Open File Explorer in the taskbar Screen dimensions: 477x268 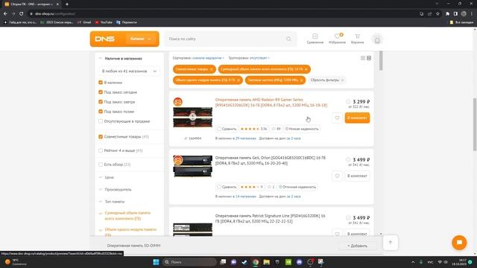(x=267, y=262)
